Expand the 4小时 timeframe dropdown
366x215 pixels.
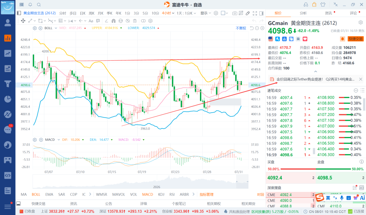point(168,13)
